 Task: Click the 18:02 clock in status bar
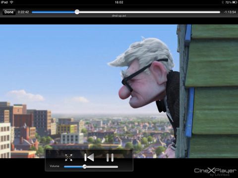tap(119, 2)
